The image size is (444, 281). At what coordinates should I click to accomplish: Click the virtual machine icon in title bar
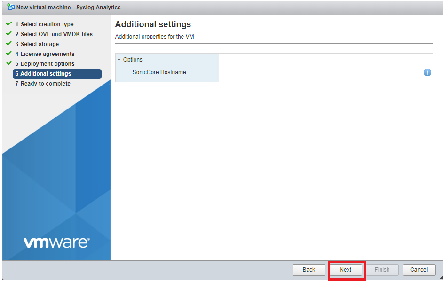tap(10, 7)
